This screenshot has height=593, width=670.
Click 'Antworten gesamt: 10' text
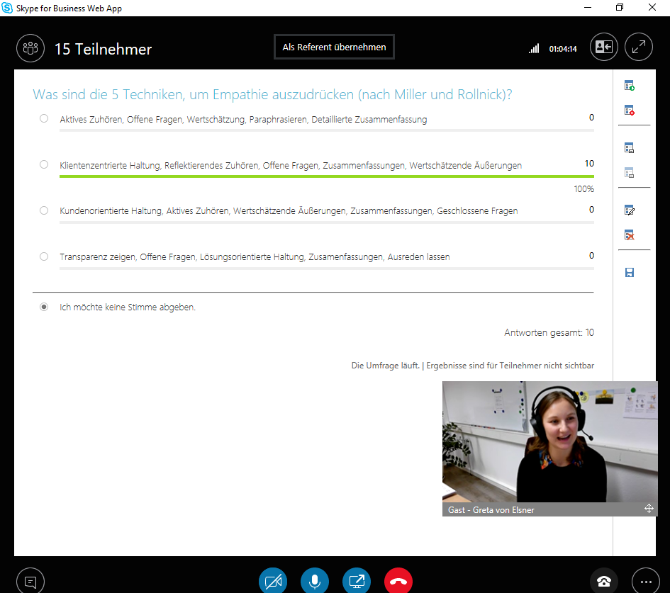549,332
